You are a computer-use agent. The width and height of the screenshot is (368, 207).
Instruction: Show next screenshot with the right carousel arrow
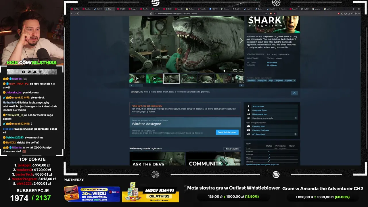tap(241, 41)
